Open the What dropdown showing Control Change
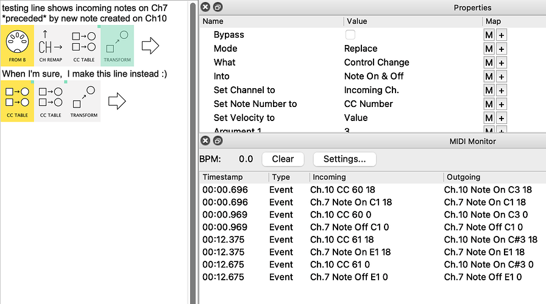546x304 pixels. 411,63
